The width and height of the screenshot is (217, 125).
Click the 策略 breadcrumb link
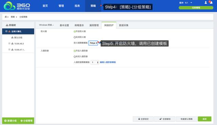[x=13, y=17]
